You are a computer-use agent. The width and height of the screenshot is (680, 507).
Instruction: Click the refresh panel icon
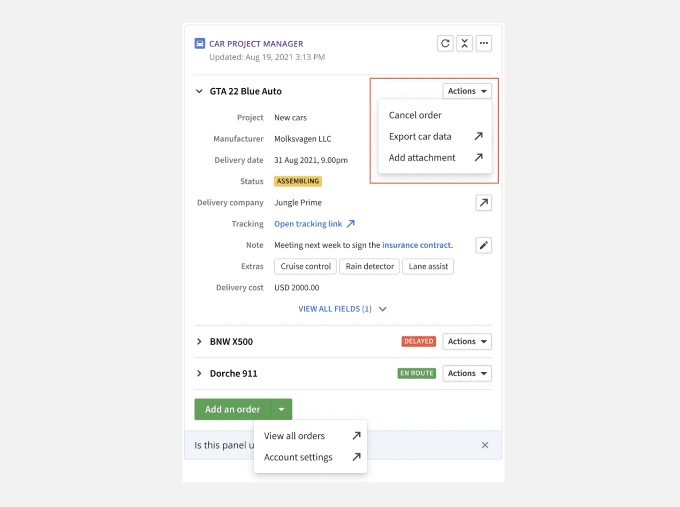click(445, 43)
